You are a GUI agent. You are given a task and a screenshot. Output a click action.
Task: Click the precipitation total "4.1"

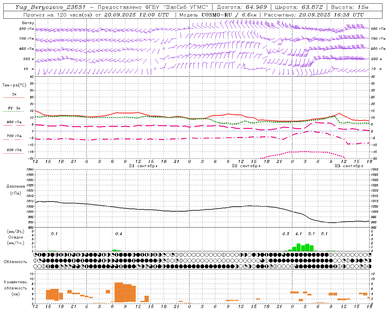(298, 234)
